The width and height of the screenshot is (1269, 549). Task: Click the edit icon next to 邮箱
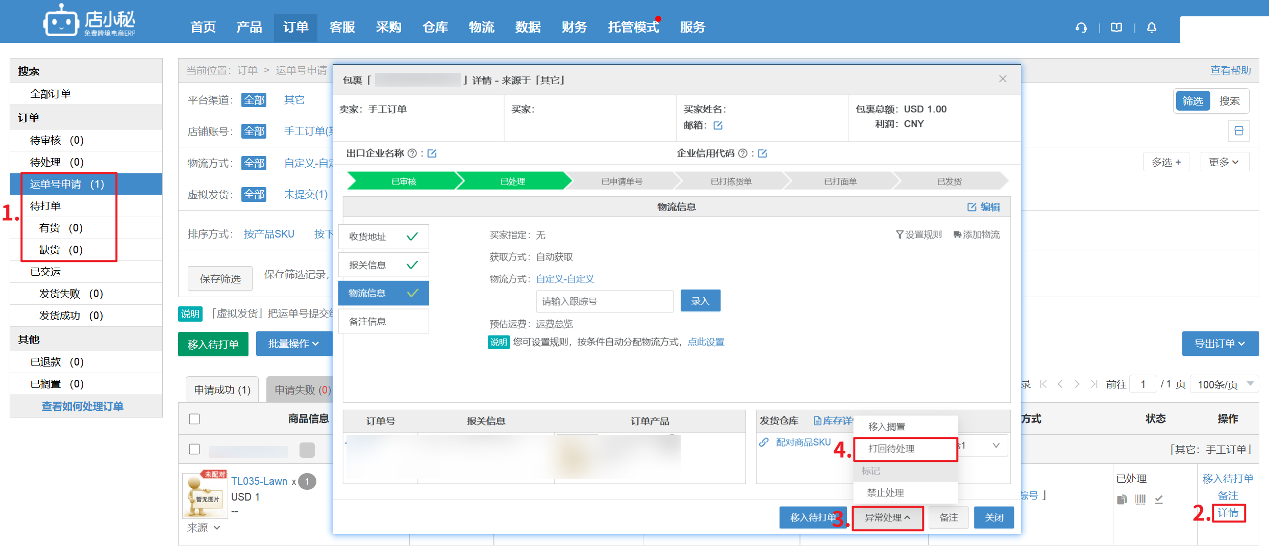tap(718, 125)
